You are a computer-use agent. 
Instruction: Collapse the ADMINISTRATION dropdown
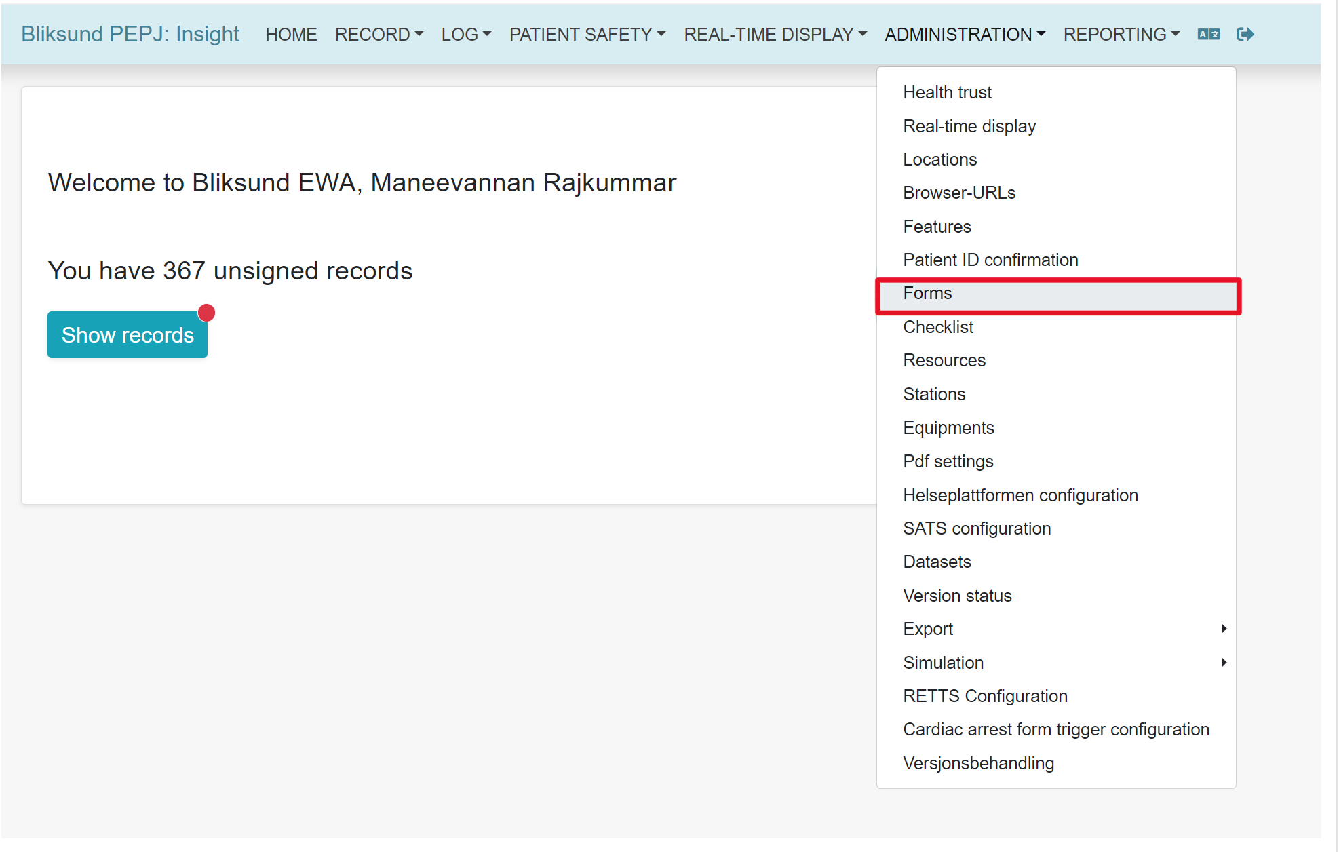click(x=965, y=35)
